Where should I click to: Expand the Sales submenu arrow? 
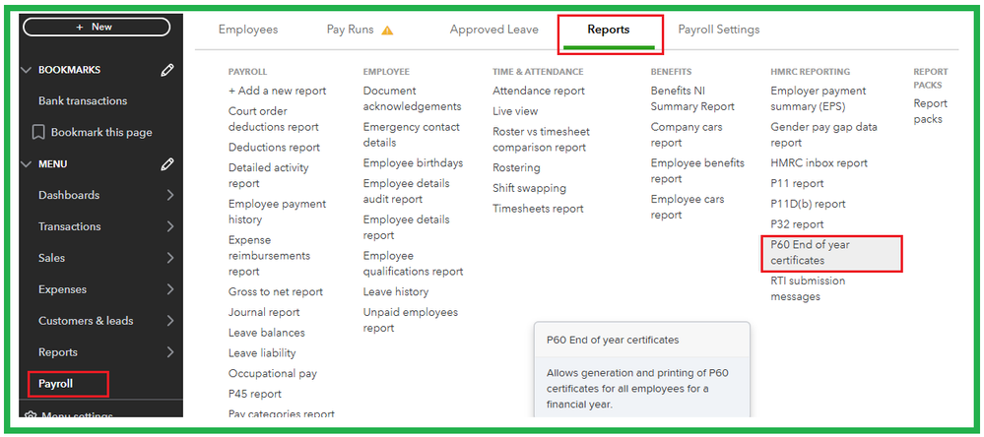[170, 258]
